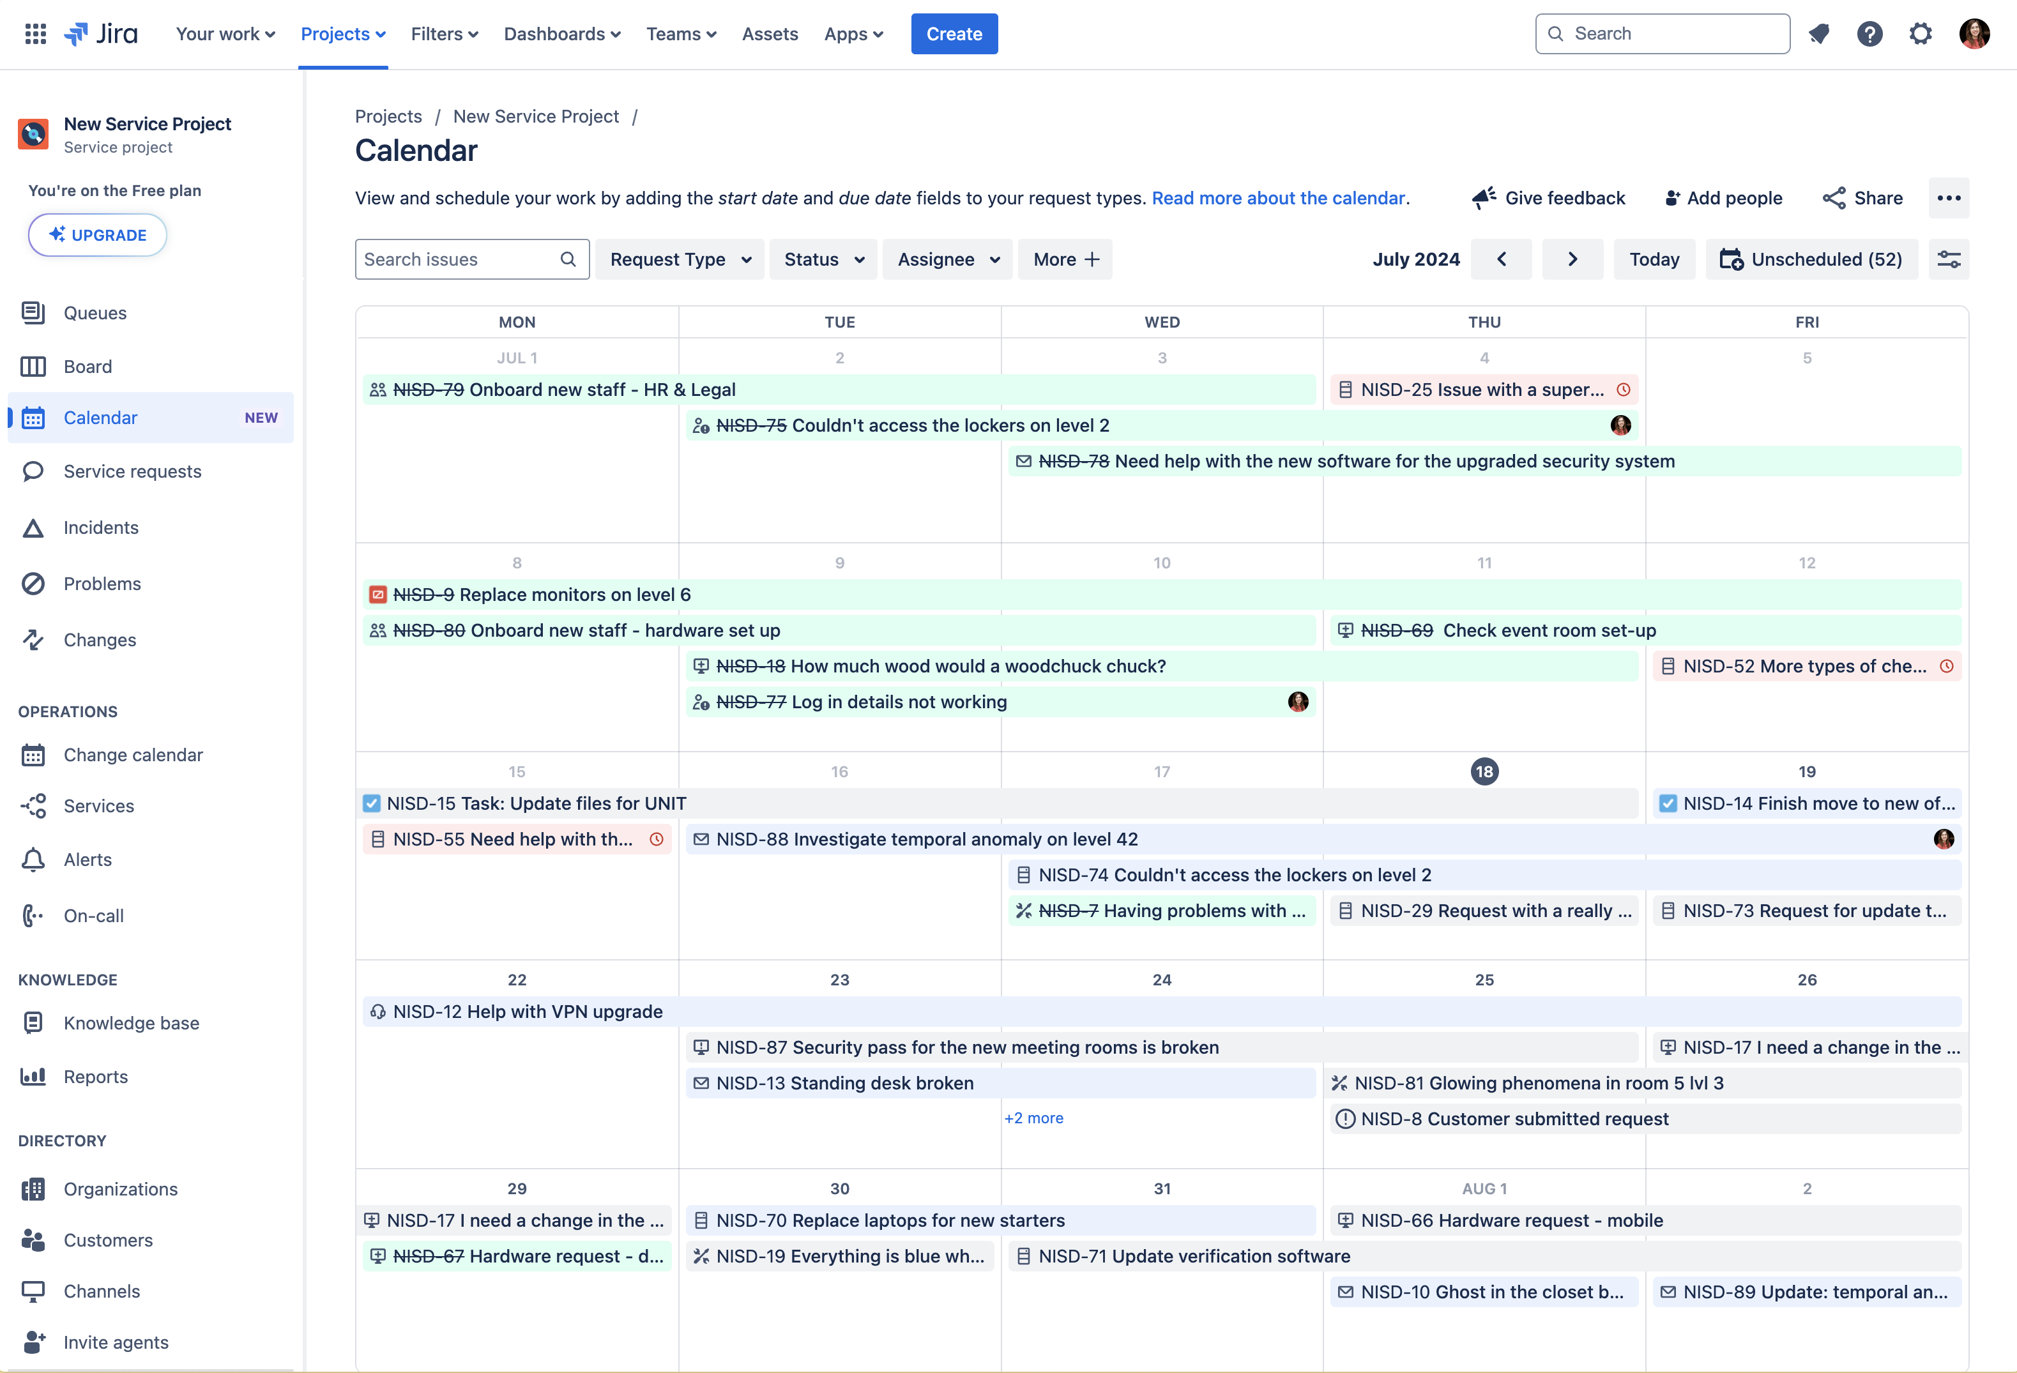Expand the Status filter dropdown
Viewport: 2017px width, 1373px height.
(x=823, y=259)
